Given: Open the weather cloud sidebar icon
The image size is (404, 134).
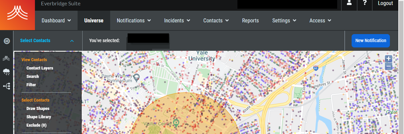Looking at the screenshot, I should [x=7, y=71].
